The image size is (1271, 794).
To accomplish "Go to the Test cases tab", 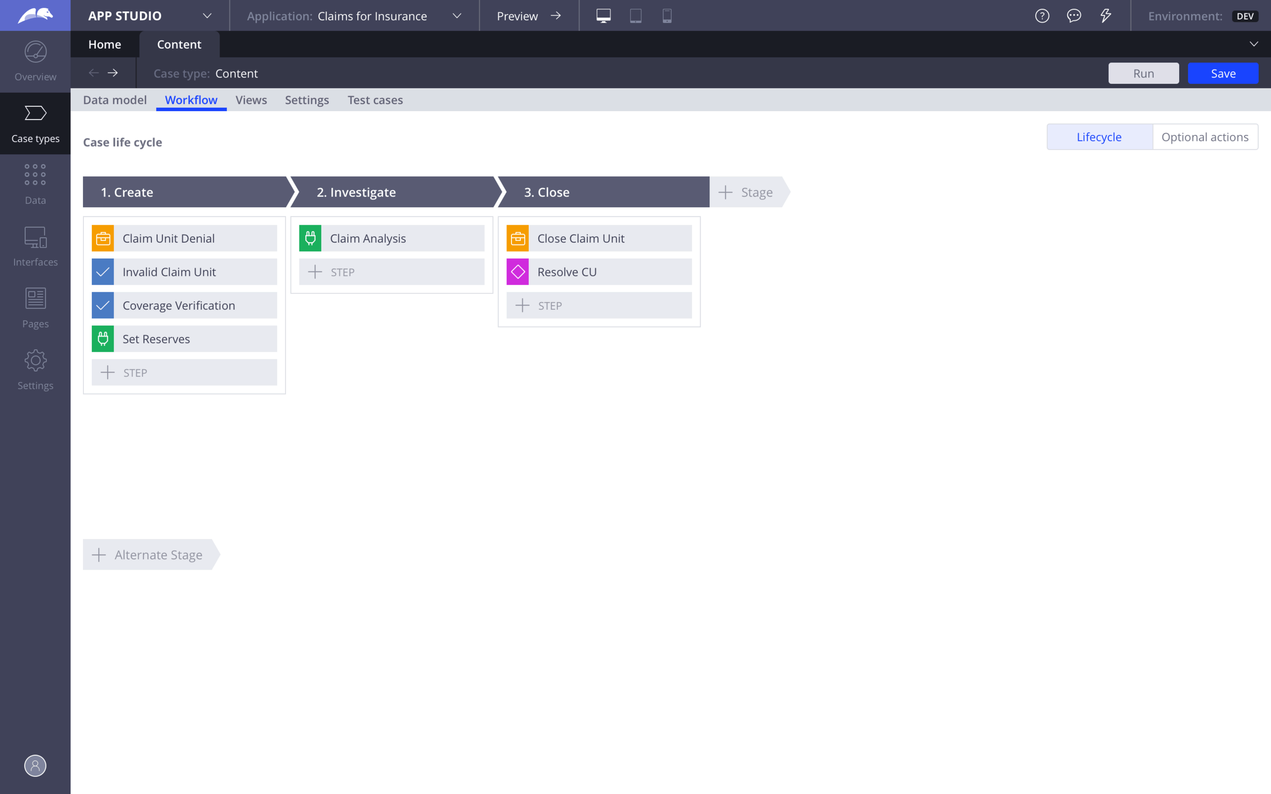I will (x=375, y=100).
